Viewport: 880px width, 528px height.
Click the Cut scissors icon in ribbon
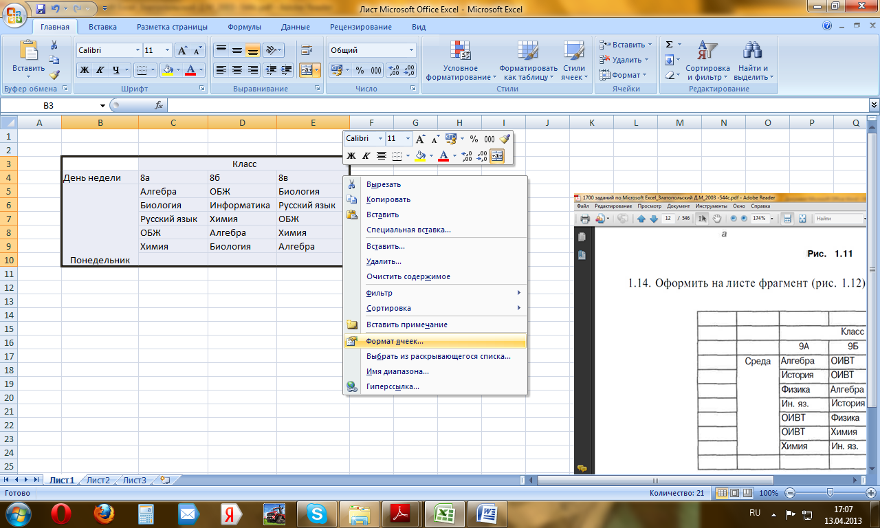(54, 45)
